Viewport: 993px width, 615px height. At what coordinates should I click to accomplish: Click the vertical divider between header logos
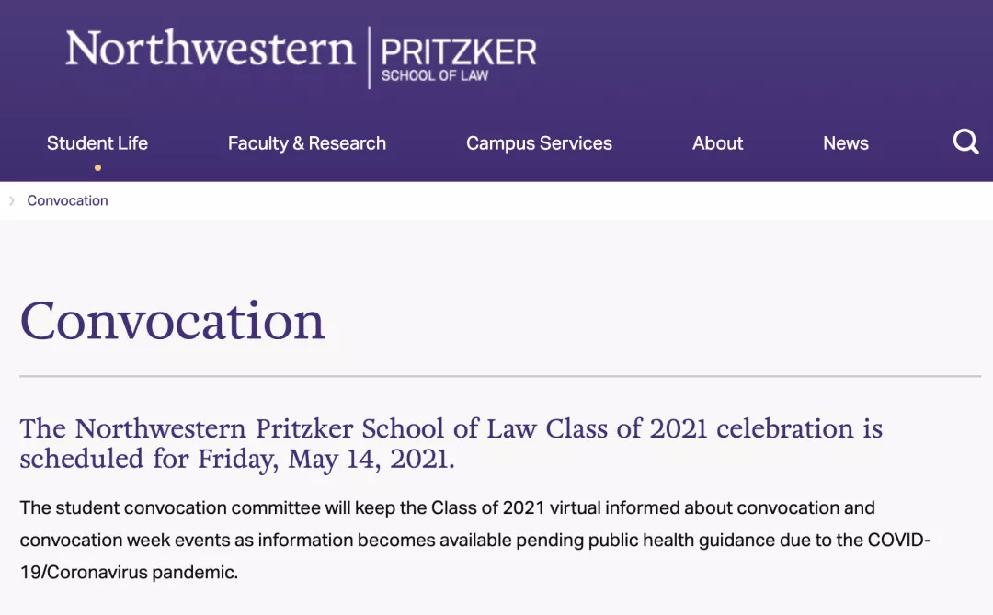pos(369,57)
